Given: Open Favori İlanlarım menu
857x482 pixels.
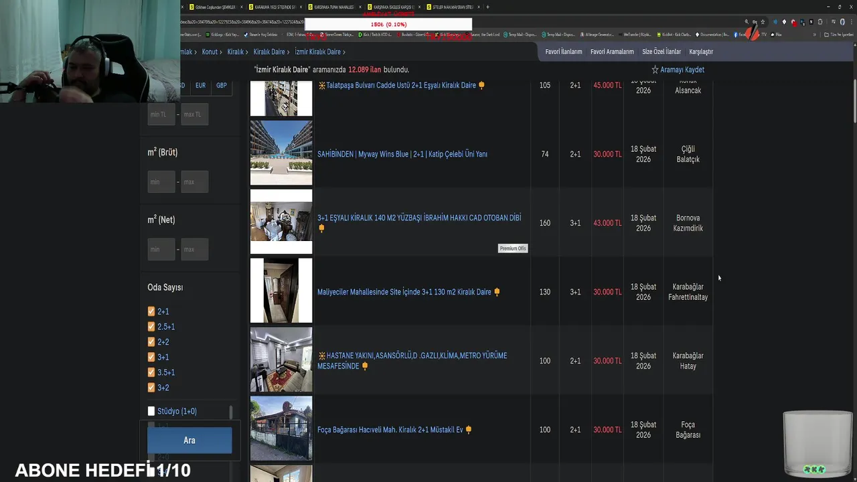Looking at the screenshot, I should coord(564,52).
